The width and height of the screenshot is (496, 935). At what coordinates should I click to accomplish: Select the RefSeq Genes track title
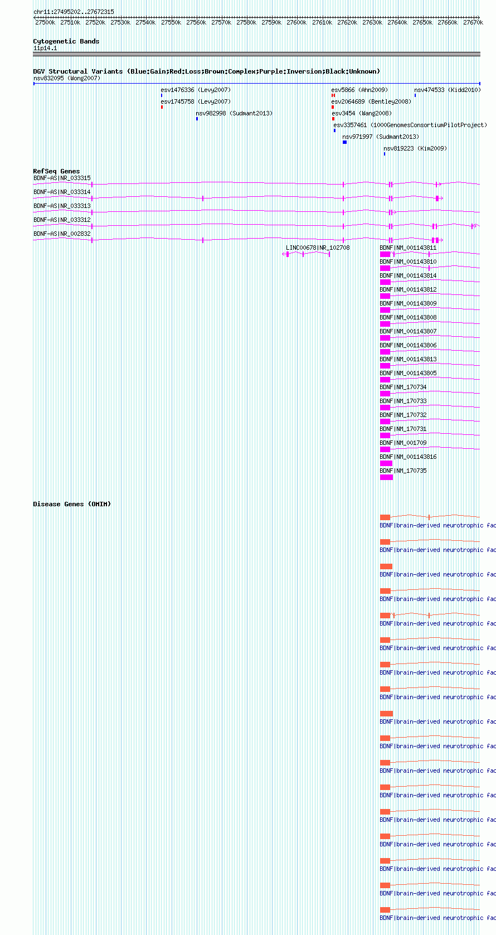(56, 171)
